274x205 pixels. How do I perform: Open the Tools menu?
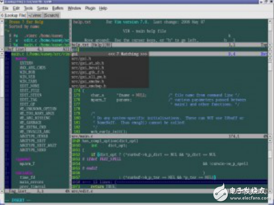click(28, 8)
